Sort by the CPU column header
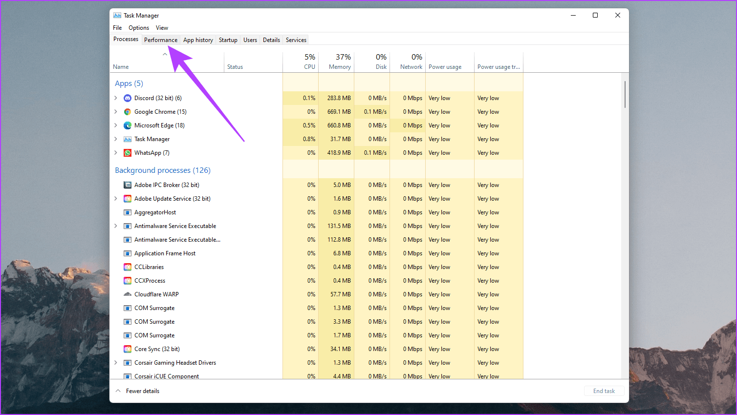The image size is (737, 415). tap(301, 62)
